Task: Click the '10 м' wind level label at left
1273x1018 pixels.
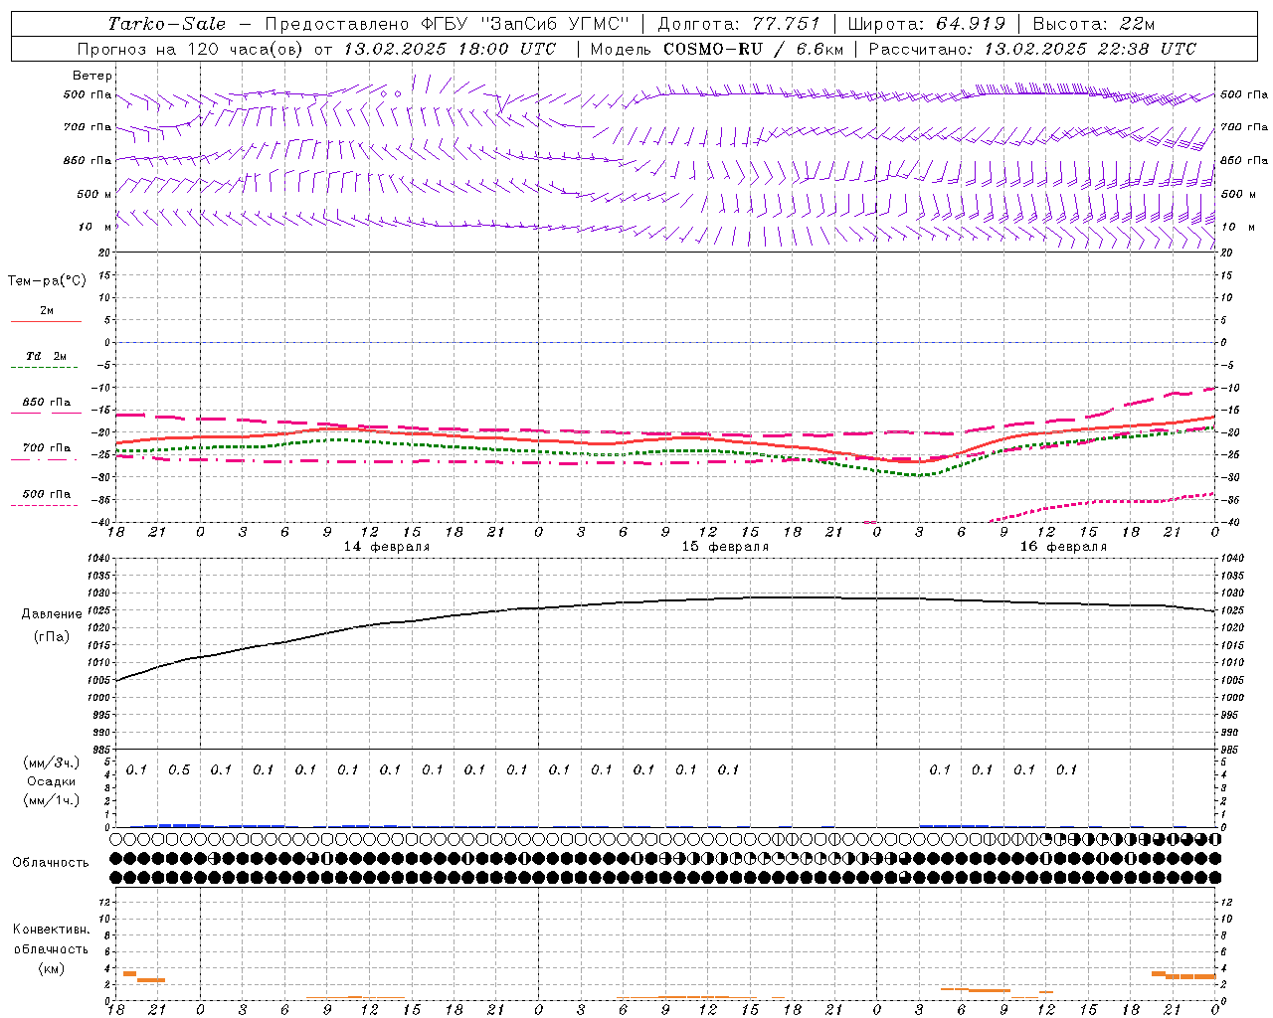Action: (94, 227)
